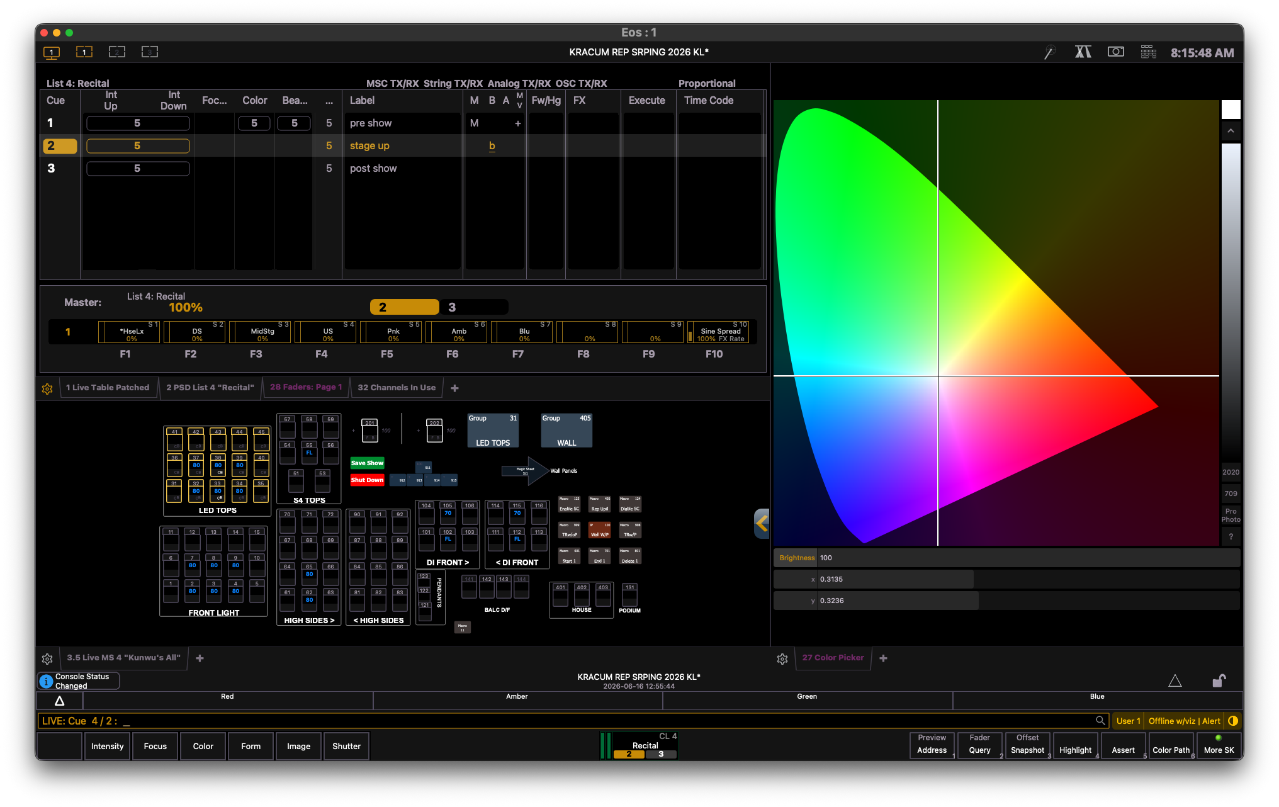Select Group 405 WALL
The height and width of the screenshot is (807, 1279).
click(x=566, y=431)
